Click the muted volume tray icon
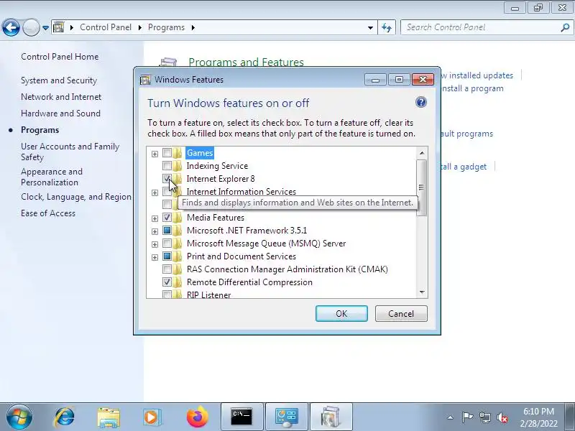 tap(502, 417)
